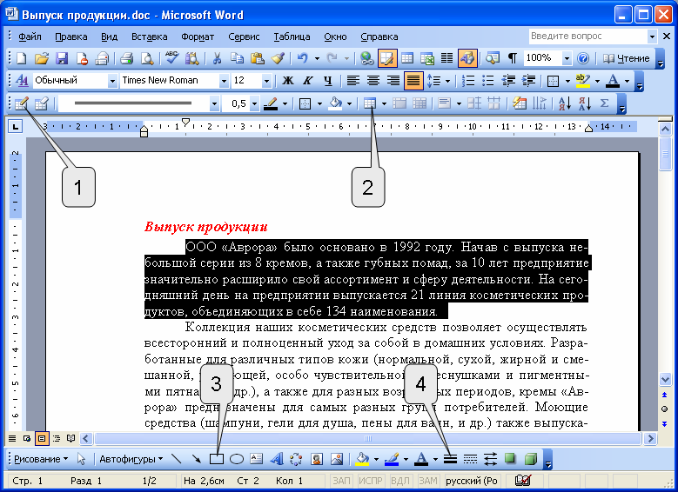This screenshot has height=492, width=678.
Task: Open a file with the folder icon
Action: coord(42,58)
